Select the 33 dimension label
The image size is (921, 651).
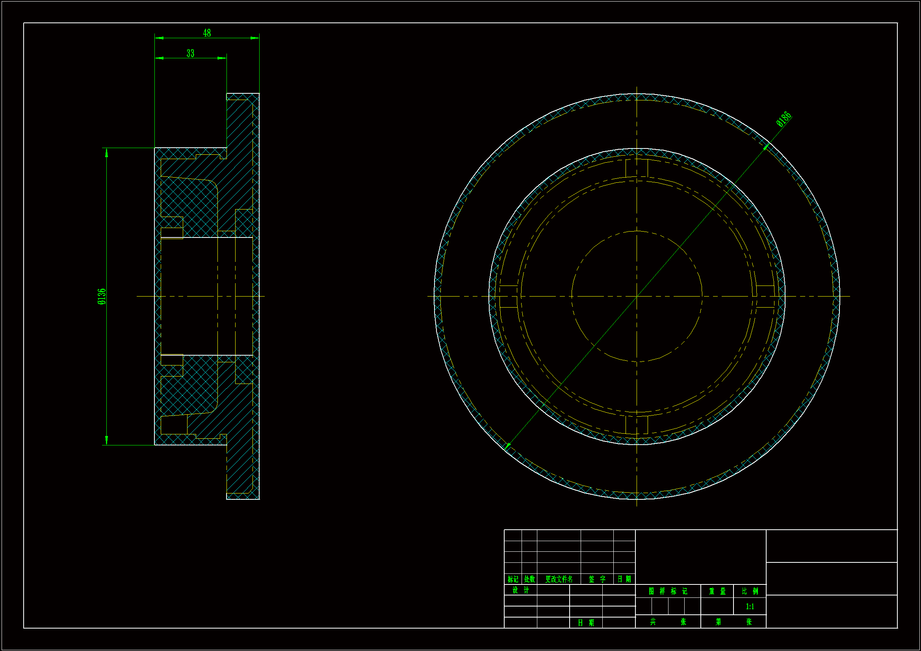[x=190, y=53]
